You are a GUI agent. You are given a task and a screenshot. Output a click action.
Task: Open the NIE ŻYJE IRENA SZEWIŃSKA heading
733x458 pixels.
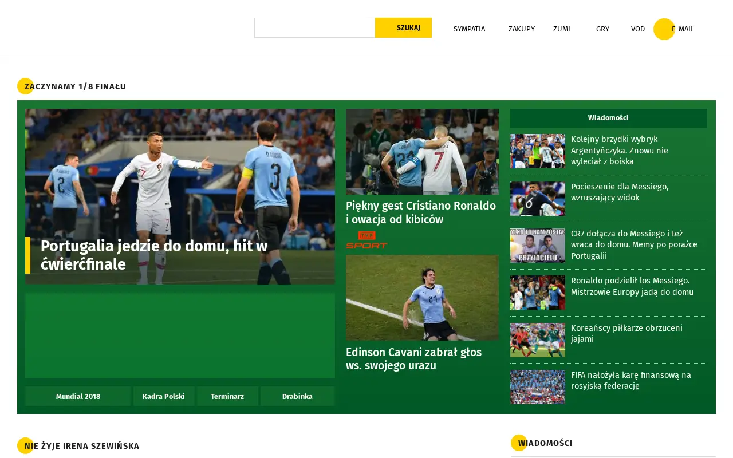pos(82,446)
